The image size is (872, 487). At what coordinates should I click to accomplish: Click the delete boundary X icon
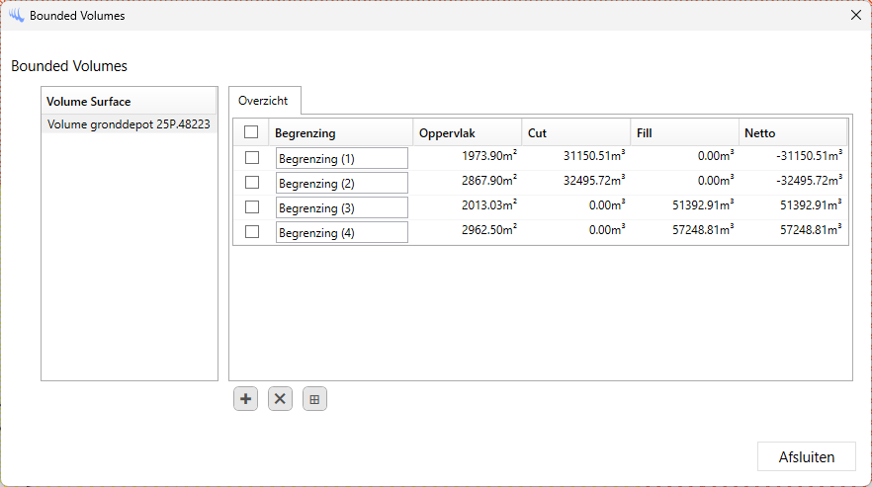[x=280, y=399]
